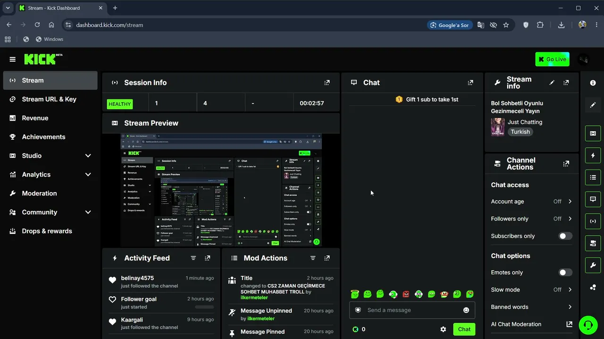Open Drops & rewards page
This screenshot has height=339, width=604.
50,231
